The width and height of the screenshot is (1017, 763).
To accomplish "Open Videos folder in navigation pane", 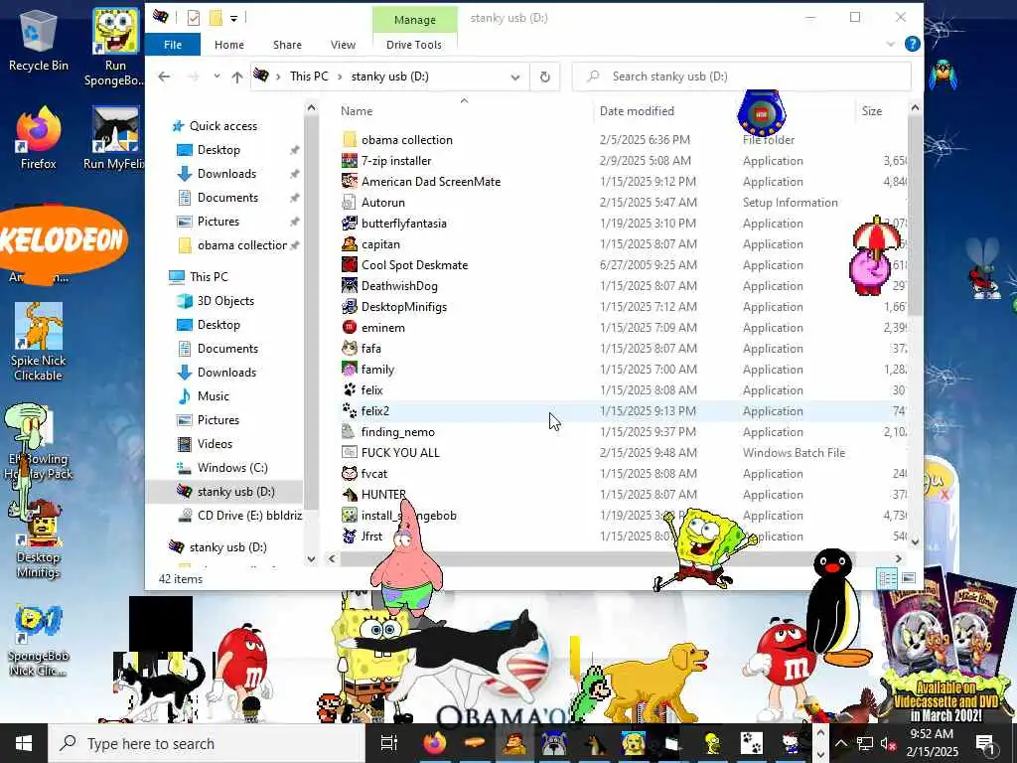I will point(215,444).
